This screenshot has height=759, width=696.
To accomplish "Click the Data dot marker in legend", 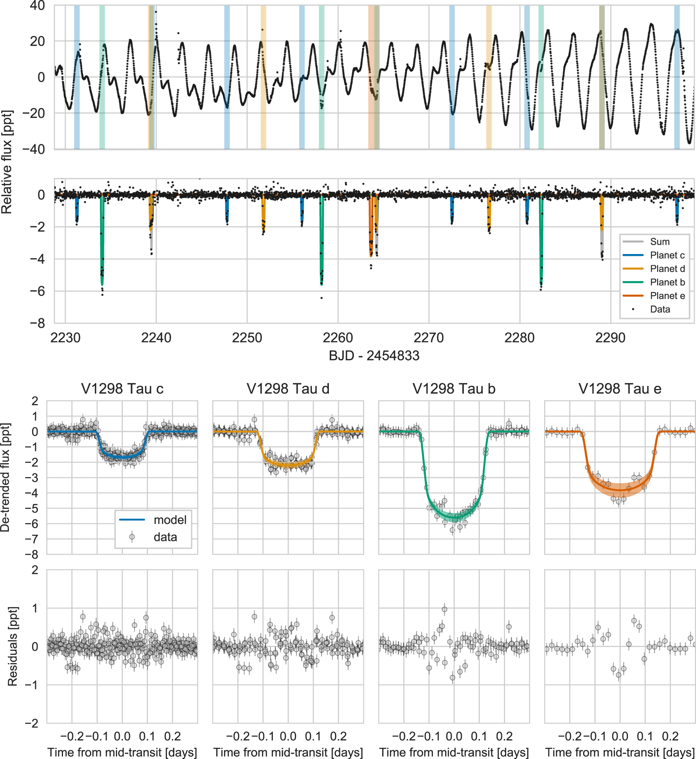I will point(633,309).
